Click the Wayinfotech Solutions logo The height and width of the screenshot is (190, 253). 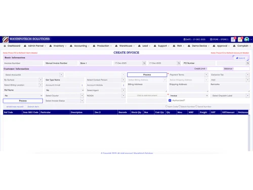tap(6, 40)
